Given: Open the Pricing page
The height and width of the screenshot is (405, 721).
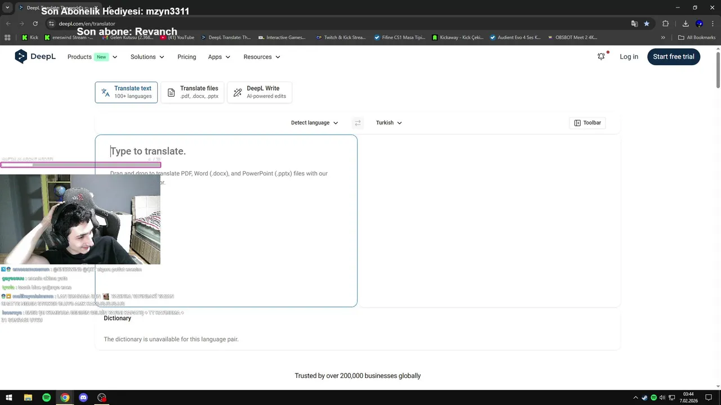Looking at the screenshot, I should 186,57.
